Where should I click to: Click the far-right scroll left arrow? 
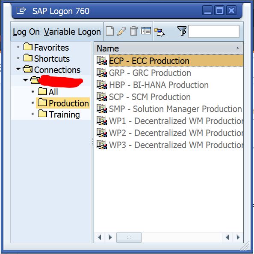pos(227,238)
